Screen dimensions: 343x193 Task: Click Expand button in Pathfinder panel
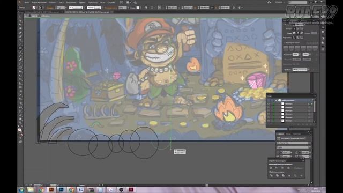tap(298, 168)
